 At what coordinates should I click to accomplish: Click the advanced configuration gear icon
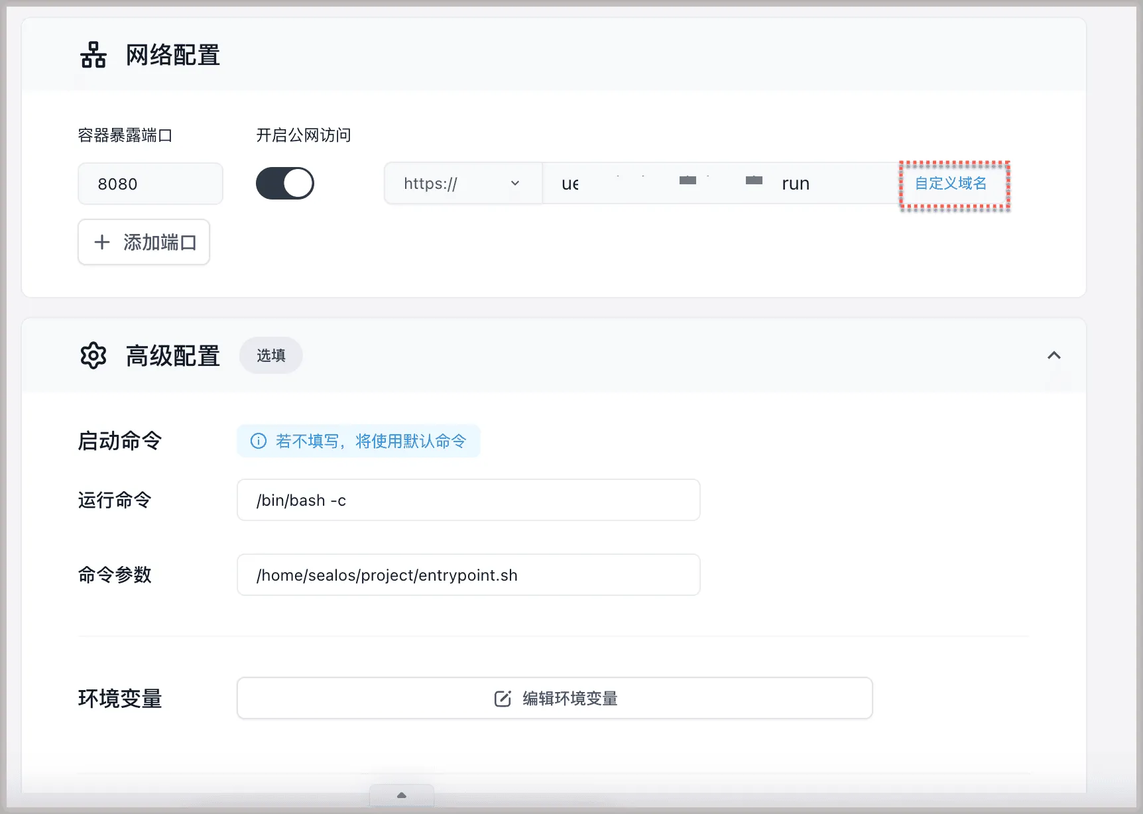(93, 356)
